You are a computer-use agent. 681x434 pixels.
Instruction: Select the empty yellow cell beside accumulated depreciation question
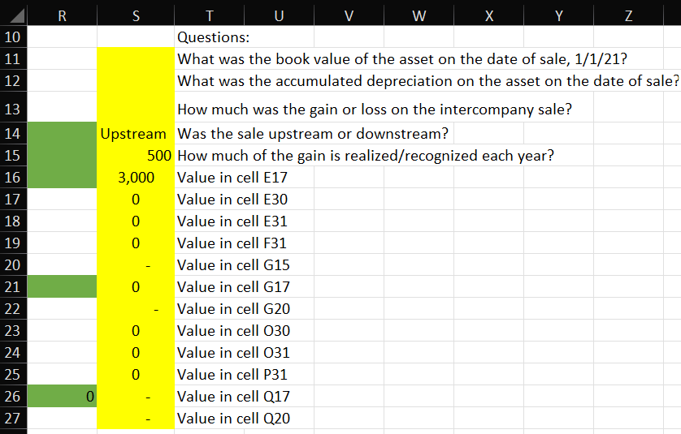136,80
